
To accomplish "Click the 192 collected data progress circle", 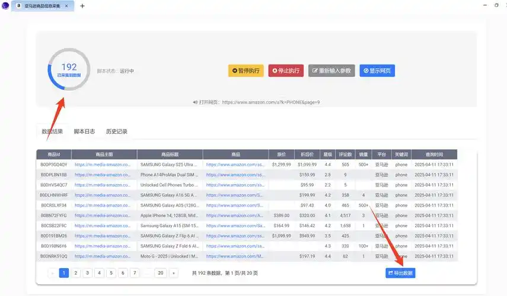I will [69, 70].
